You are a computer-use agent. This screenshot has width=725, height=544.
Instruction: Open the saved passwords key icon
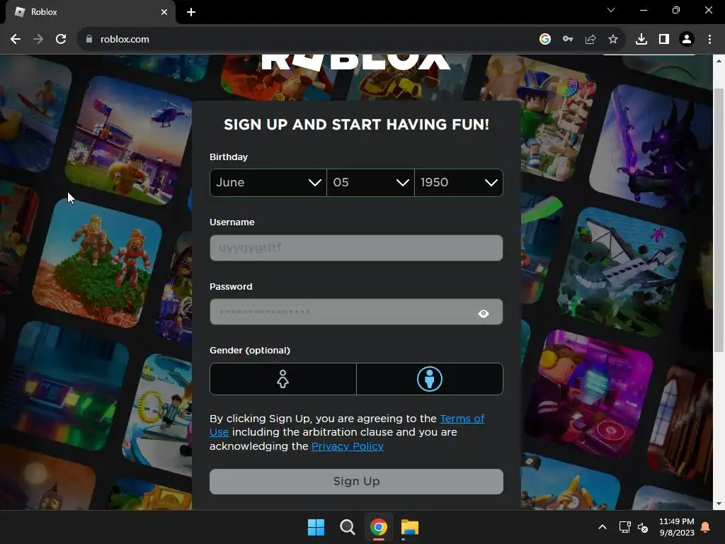click(568, 40)
